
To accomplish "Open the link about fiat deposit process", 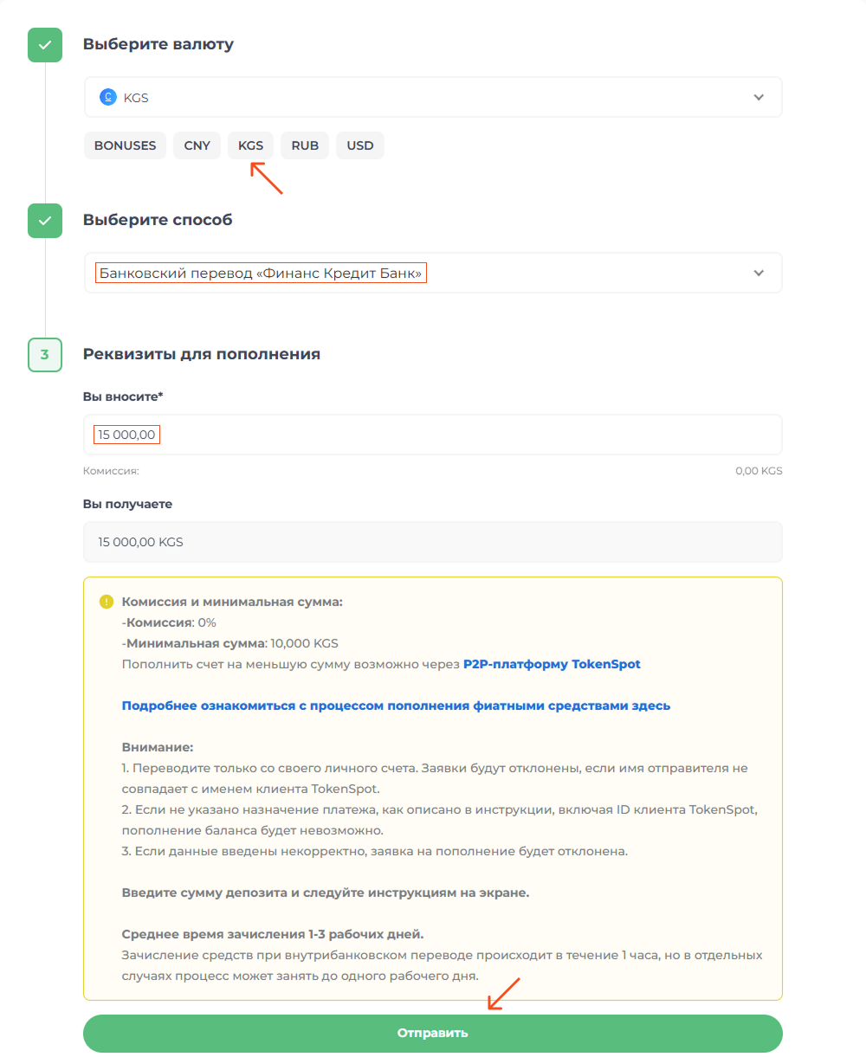I will click(x=396, y=706).
